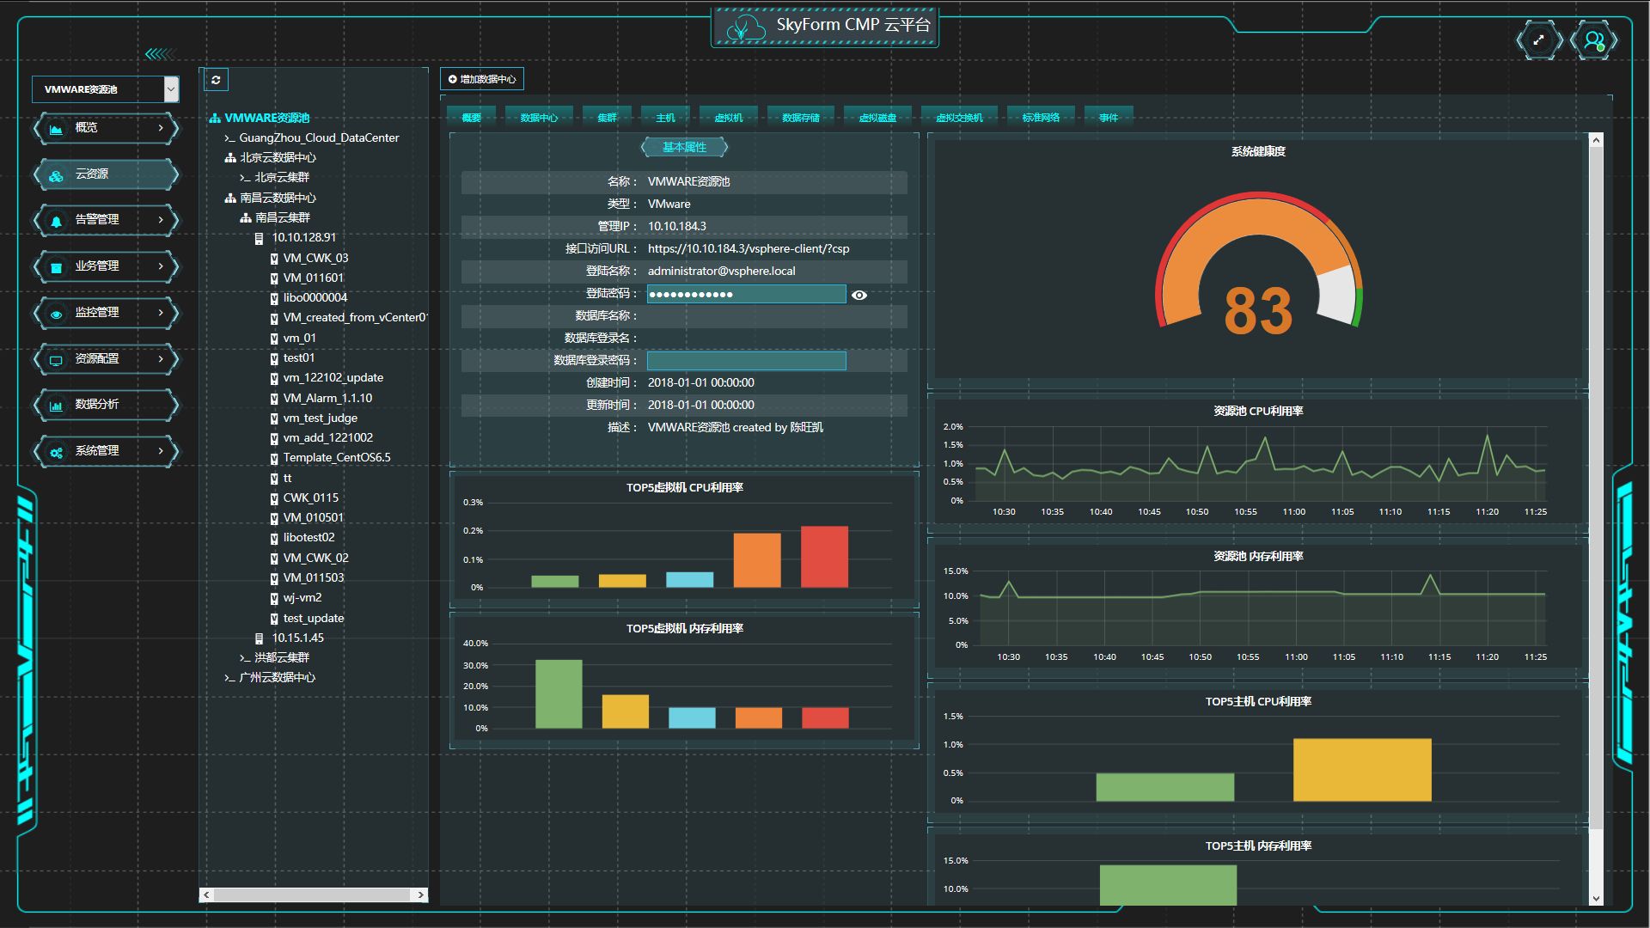Click the vertical scrollbar thumb on the right panel
Image resolution: width=1650 pixels, height=928 pixels.
(x=1596, y=488)
